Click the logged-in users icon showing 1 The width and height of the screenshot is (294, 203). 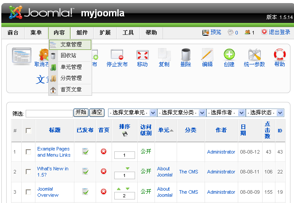coord(248,32)
